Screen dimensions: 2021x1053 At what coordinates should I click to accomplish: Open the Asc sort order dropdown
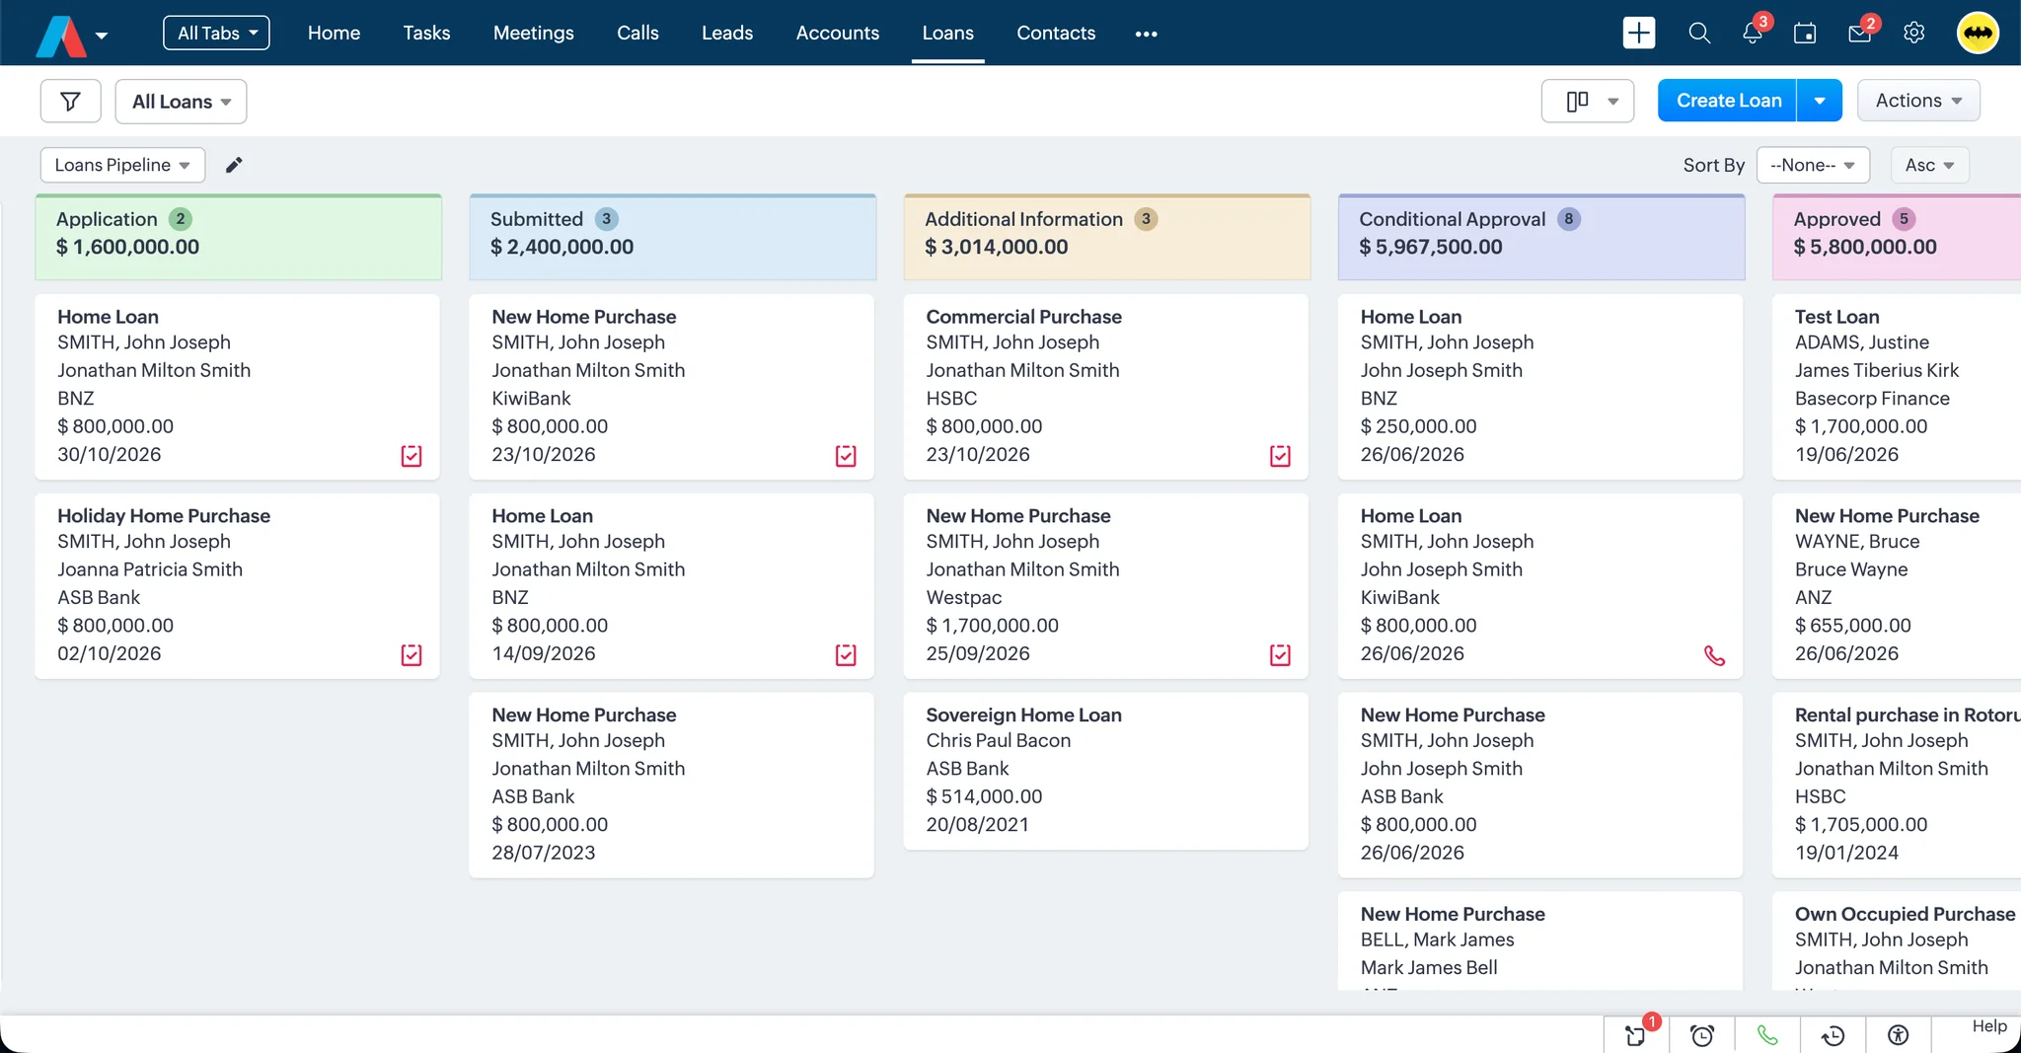pyautogui.click(x=1929, y=165)
